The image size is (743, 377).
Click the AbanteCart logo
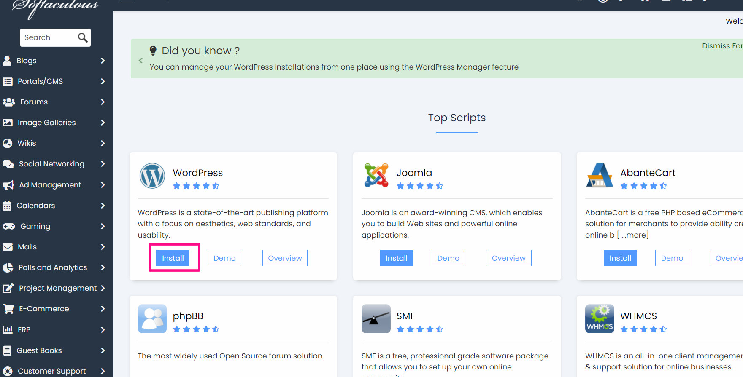600,175
